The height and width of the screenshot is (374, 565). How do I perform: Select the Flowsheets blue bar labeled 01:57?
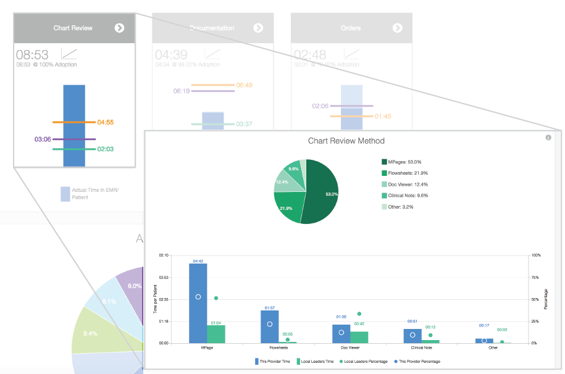pyautogui.click(x=269, y=327)
